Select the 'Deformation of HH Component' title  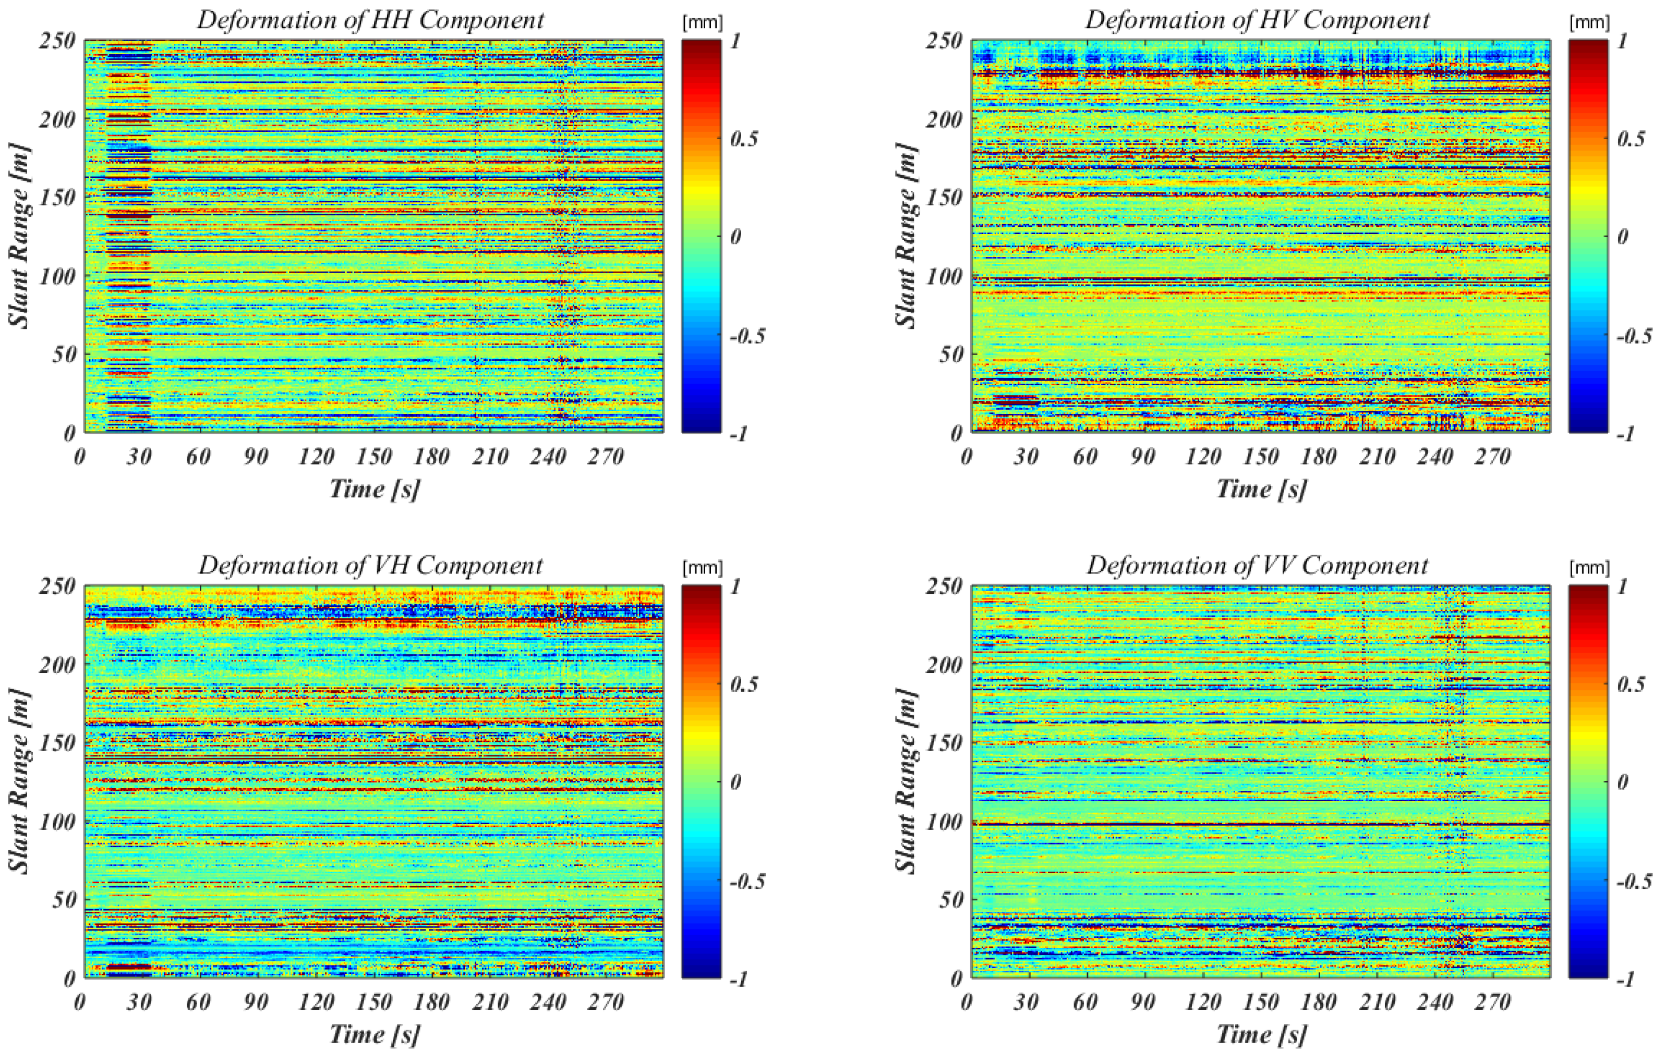tap(371, 20)
